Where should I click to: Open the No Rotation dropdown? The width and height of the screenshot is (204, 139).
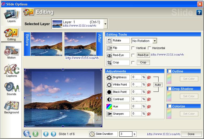tap(155, 41)
